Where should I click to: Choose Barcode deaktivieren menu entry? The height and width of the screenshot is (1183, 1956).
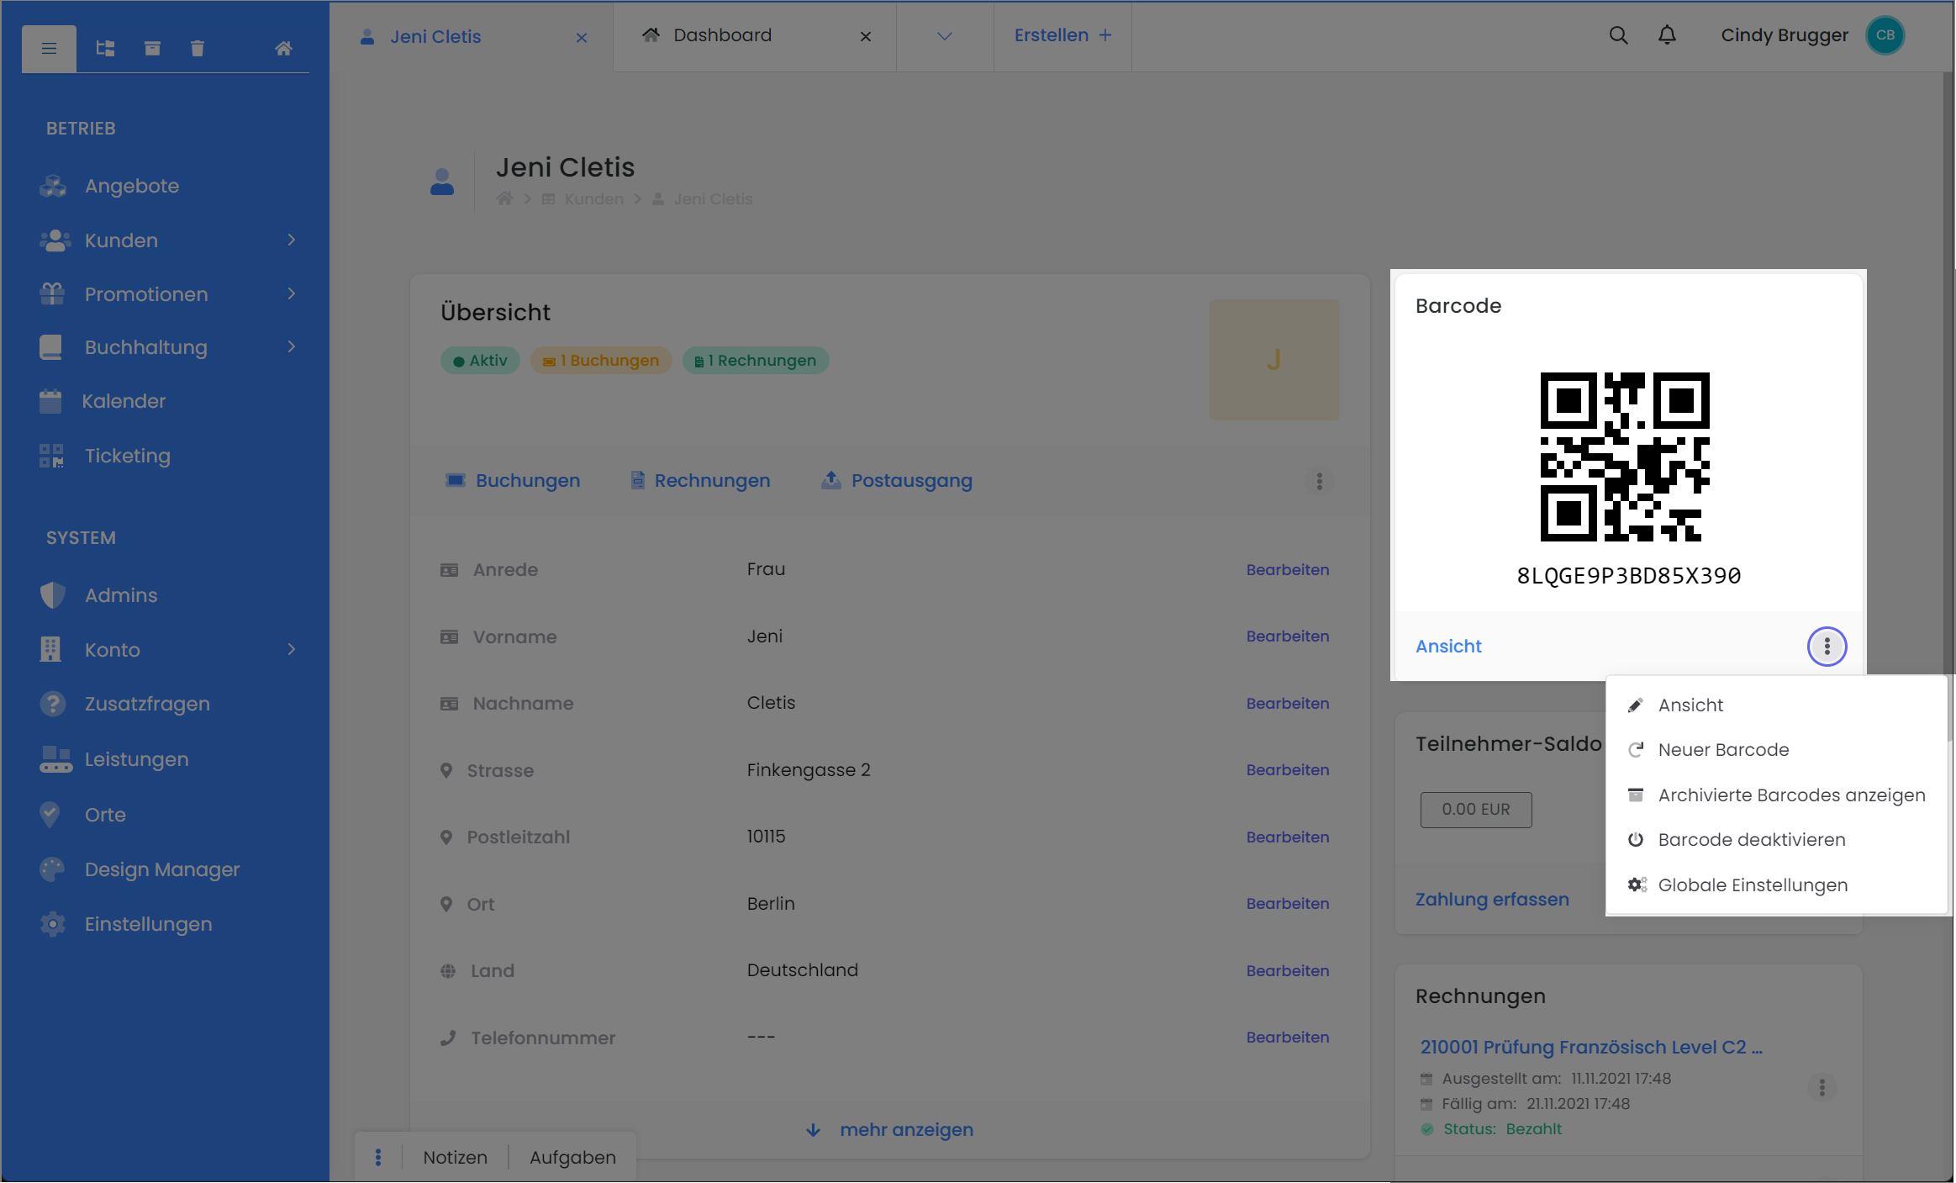pyautogui.click(x=1751, y=840)
